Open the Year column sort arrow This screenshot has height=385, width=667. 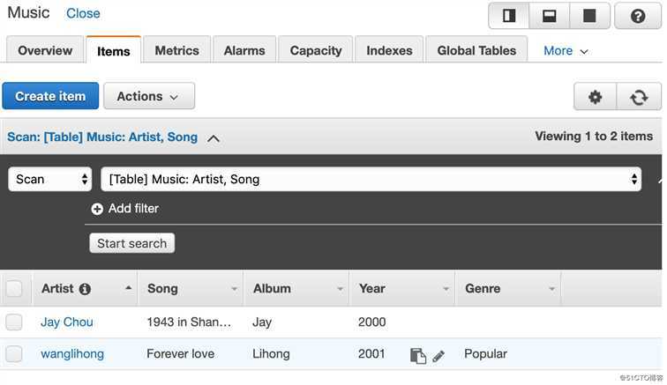446,289
